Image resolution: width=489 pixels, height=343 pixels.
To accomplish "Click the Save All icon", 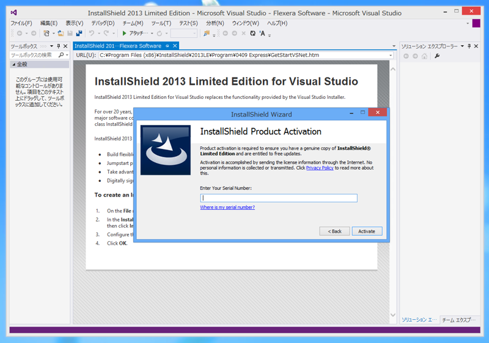I will click(x=79, y=34).
